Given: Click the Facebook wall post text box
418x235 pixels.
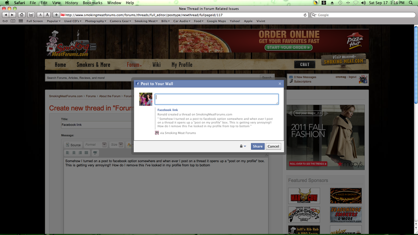Looking at the screenshot, I should (x=216, y=99).
